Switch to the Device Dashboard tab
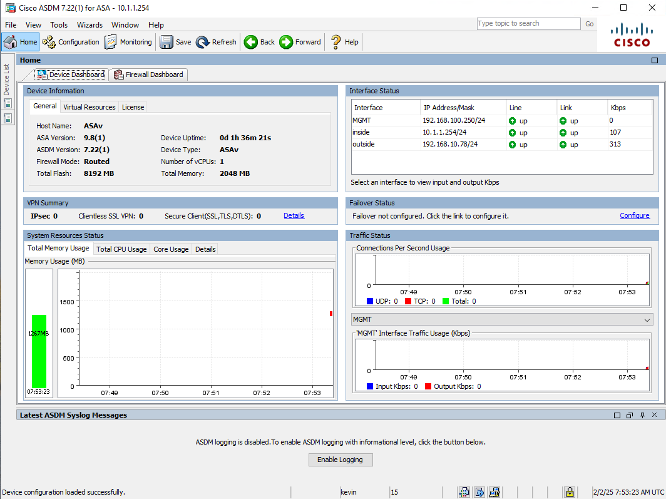 tap(71, 75)
